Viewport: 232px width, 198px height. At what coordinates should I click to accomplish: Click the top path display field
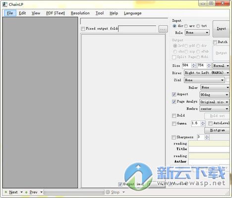click(x=124, y=21)
